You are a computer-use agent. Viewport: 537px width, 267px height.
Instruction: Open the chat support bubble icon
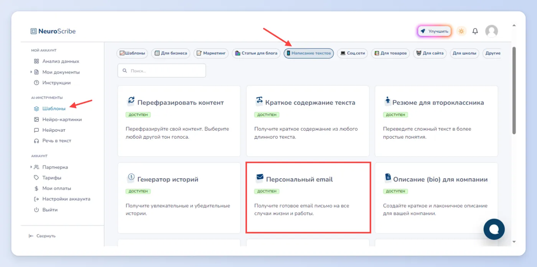(494, 229)
